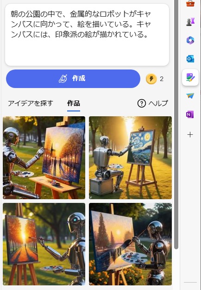This screenshot has width=201, height=290.
Task: Open Outlook sidebar icon
Action: [x=190, y=59]
